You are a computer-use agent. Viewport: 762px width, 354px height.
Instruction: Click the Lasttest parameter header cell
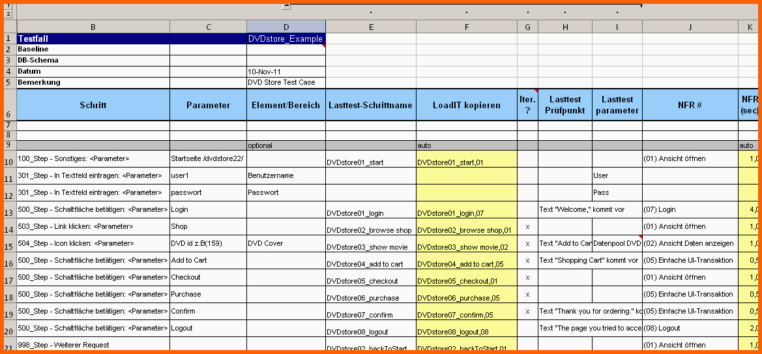(617, 105)
